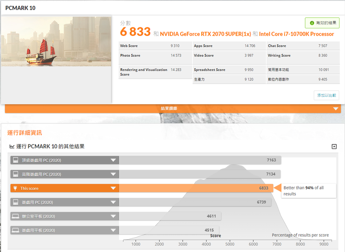The width and height of the screenshot is (345, 252).
Task: Click the 4611 score bar
Action: pyautogui.click(x=170, y=216)
